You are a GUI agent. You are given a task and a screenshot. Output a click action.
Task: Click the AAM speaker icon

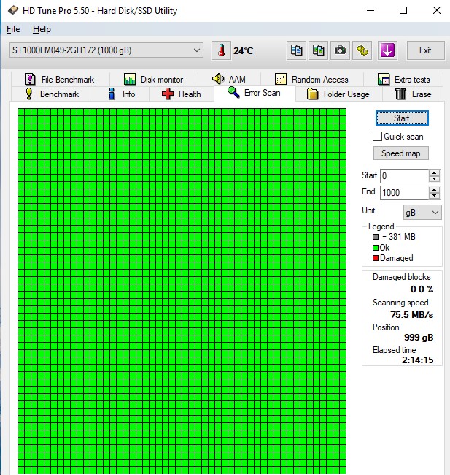click(218, 79)
